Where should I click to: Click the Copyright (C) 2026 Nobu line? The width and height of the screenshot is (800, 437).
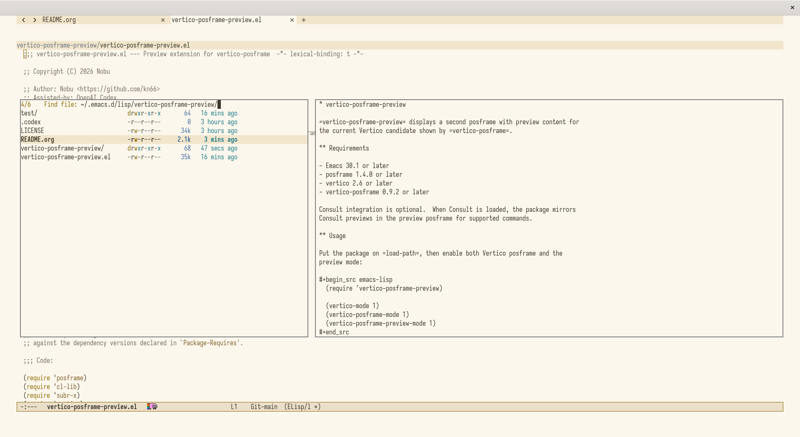click(x=67, y=72)
